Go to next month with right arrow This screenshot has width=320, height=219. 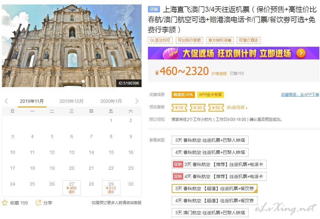click(137, 101)
